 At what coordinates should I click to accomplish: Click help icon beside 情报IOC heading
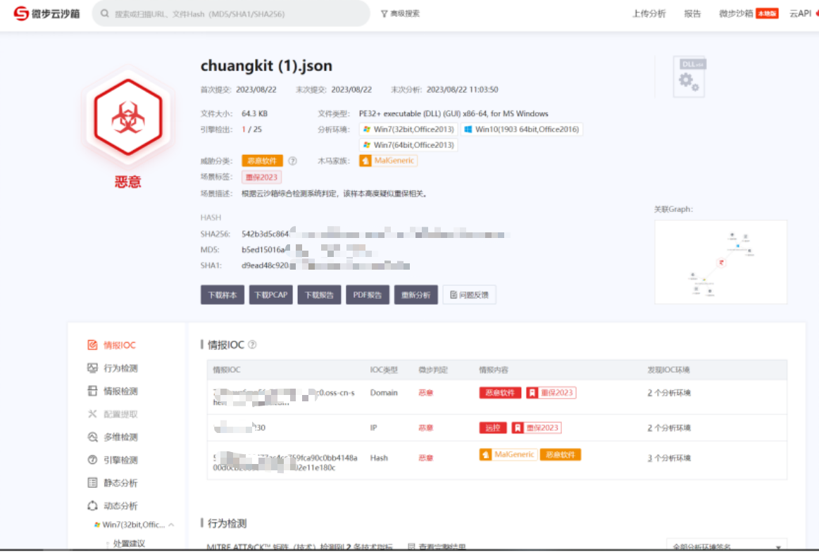[x=252, y=345]
